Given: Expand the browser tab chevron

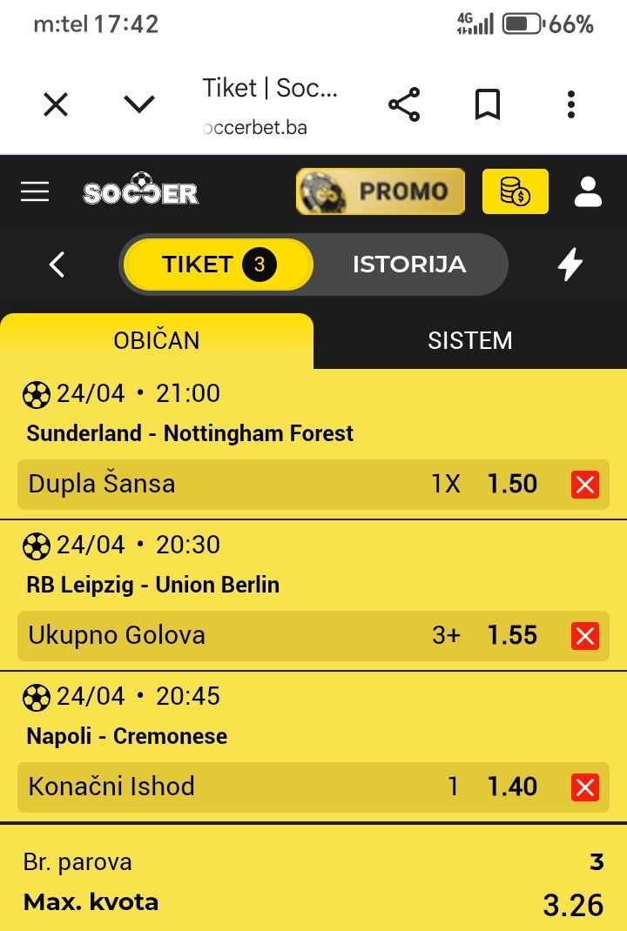Looking at the screenshot, I should tap(139, 105).
